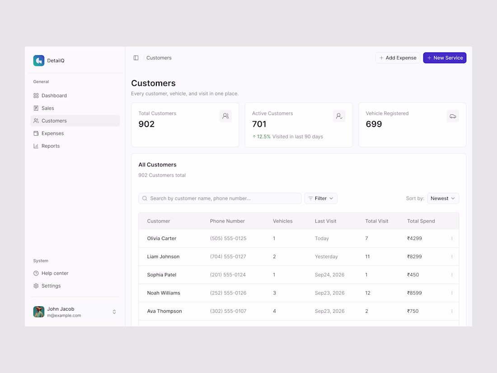Open Settings from the sidebar
This screenshot has width=497, height=373.
pyautogui.click(x=75, y=286)
